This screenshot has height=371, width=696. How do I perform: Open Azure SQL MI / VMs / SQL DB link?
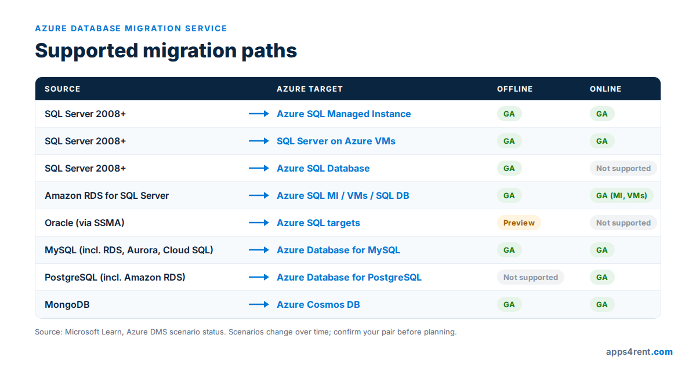343,195
